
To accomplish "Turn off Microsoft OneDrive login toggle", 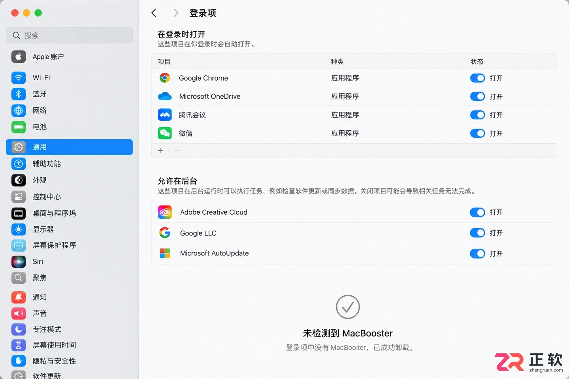I will click(477, 96).
